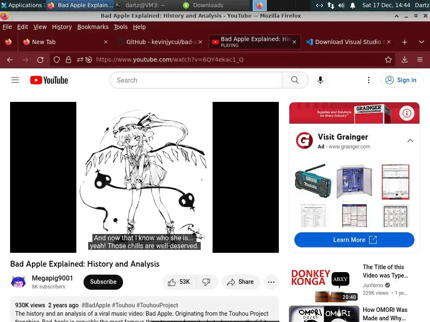Open the Tools menu
Viewport: 430px width, 322px height.
pos(121,27)
